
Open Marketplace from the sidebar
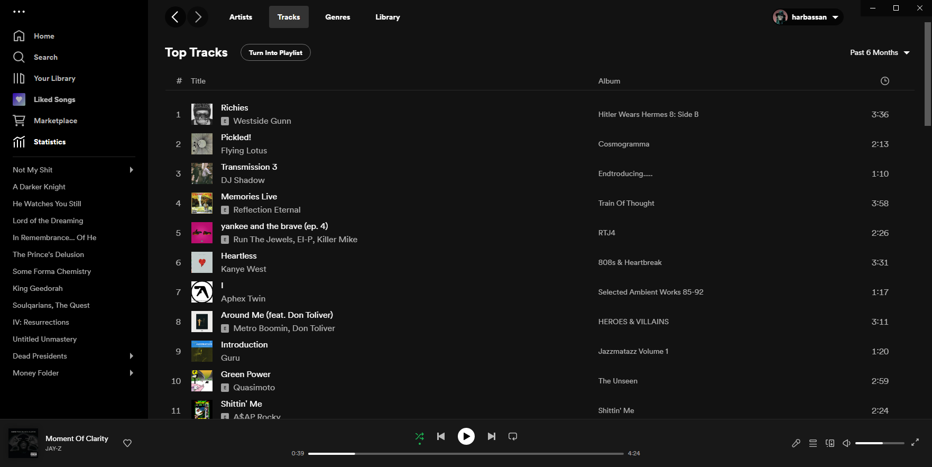[x=56, y=121]
